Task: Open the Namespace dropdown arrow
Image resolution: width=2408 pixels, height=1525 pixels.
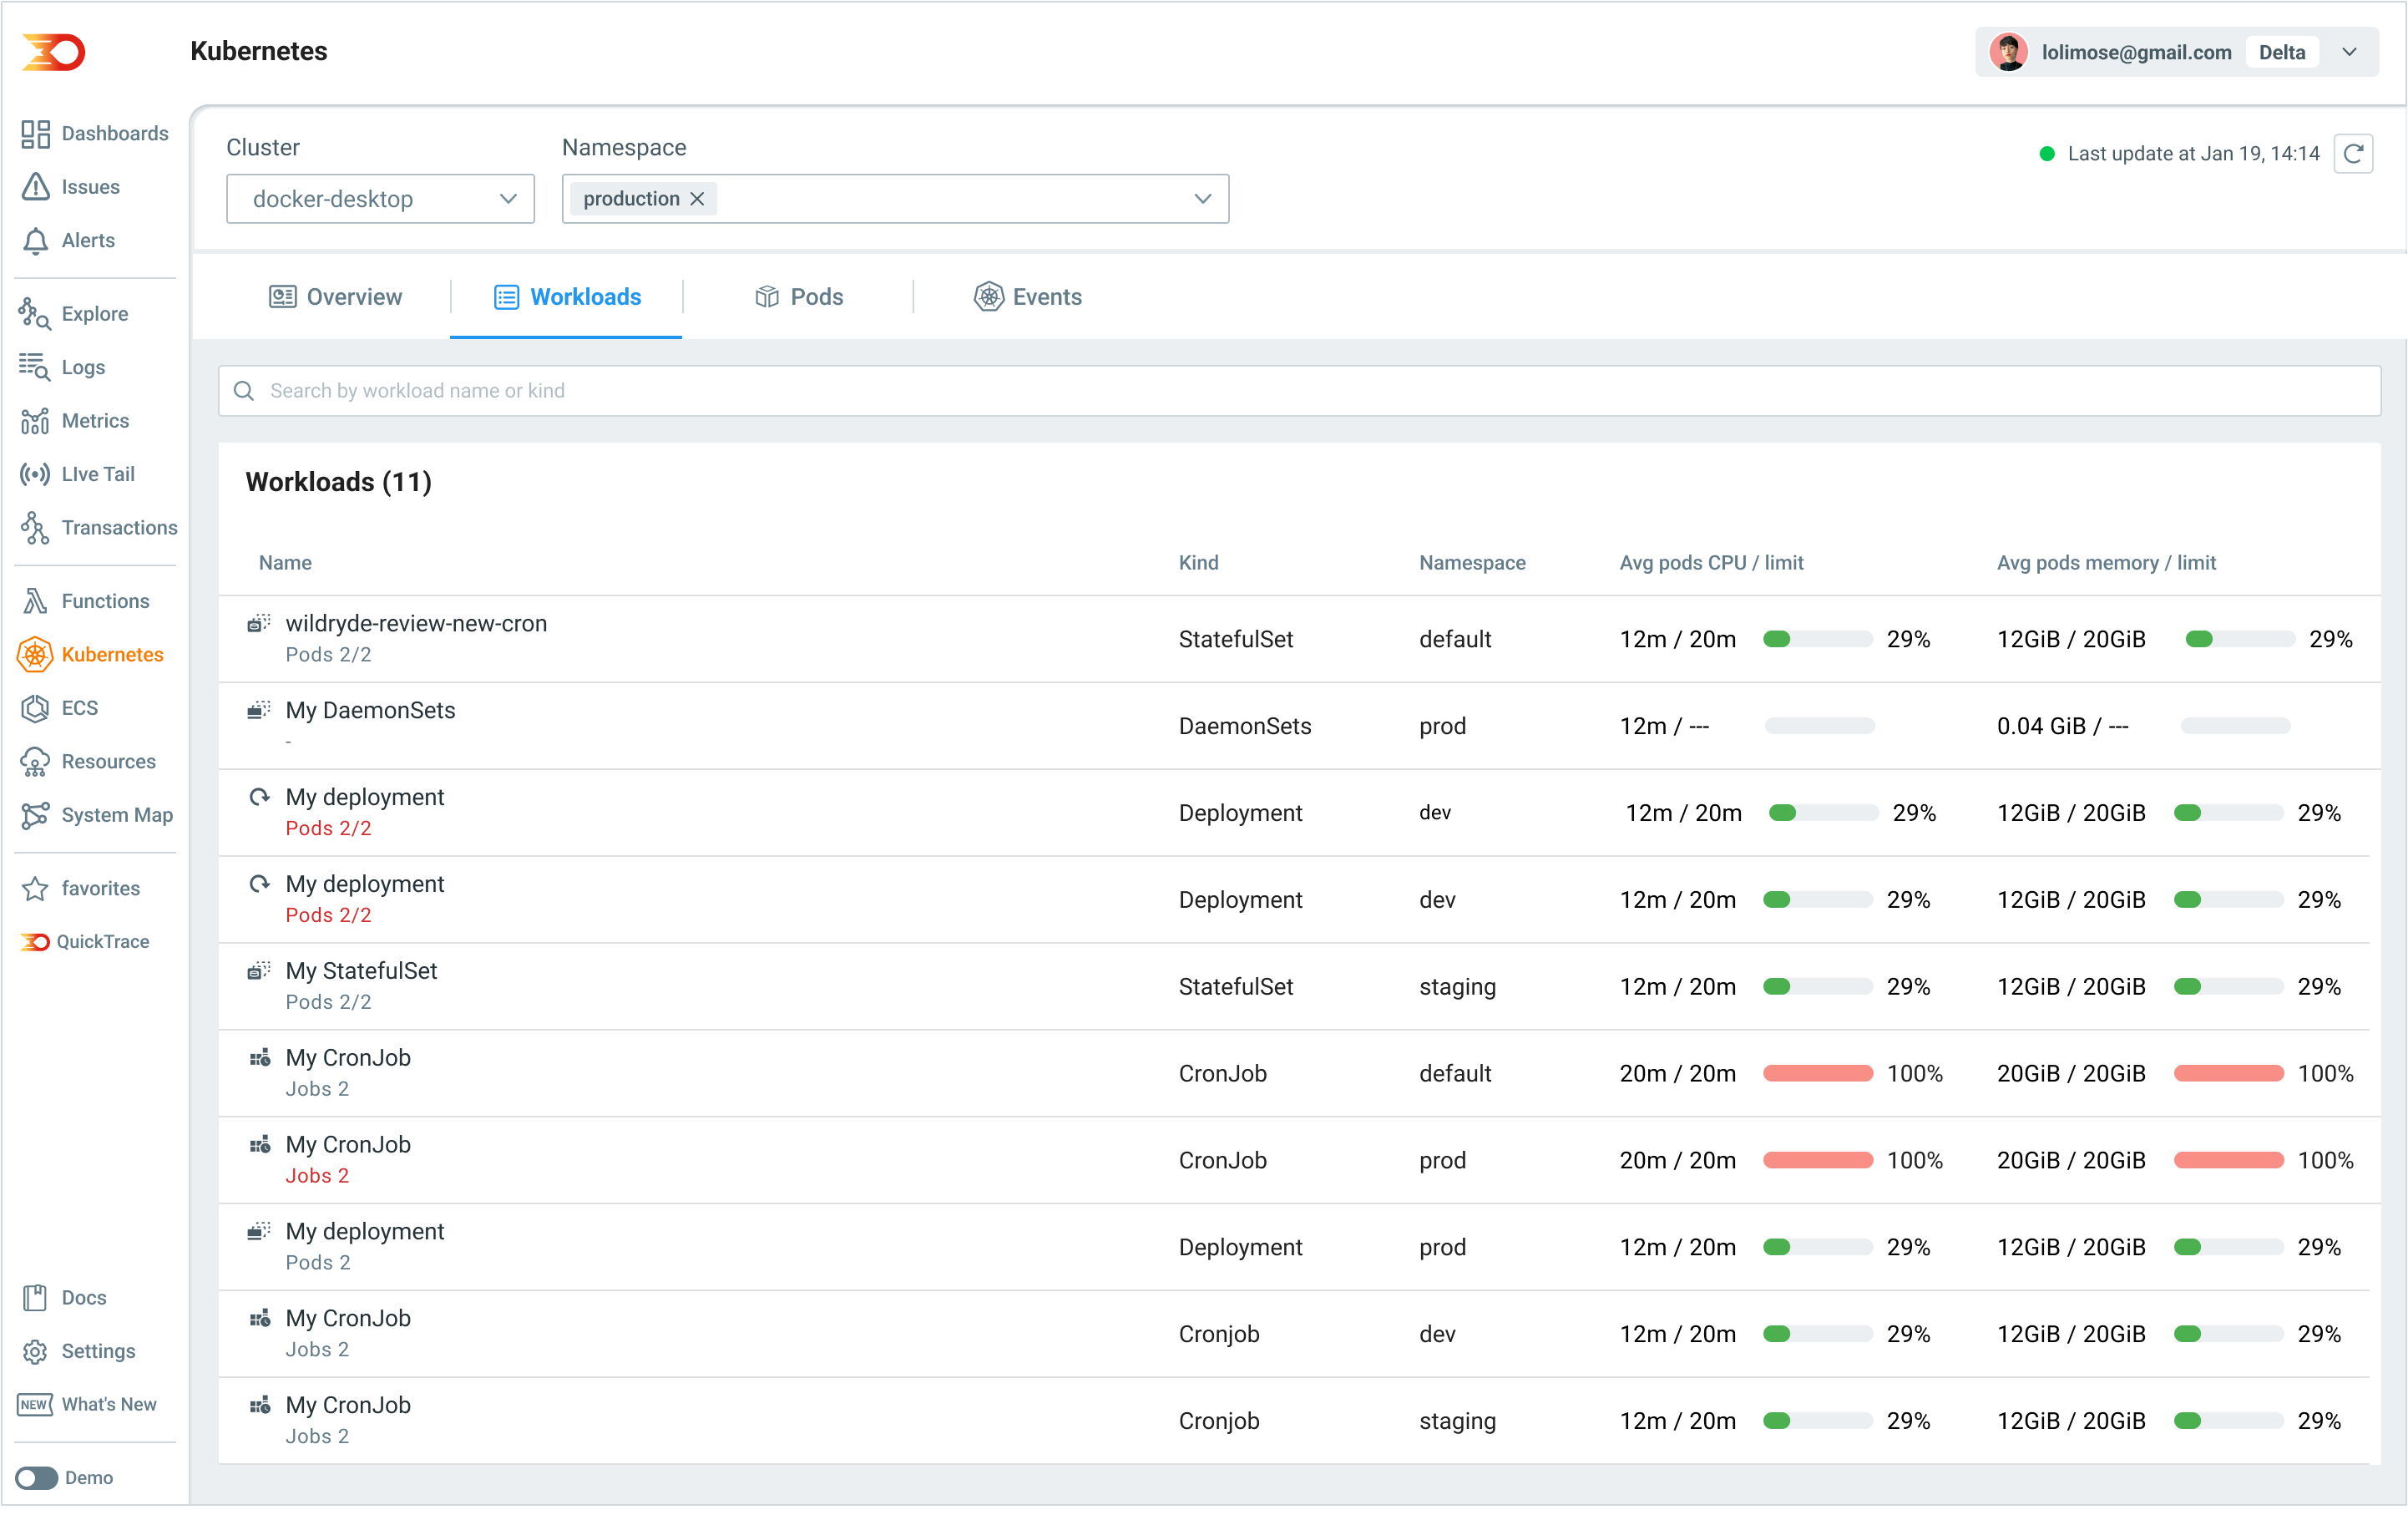Action: coord(1202,199)
